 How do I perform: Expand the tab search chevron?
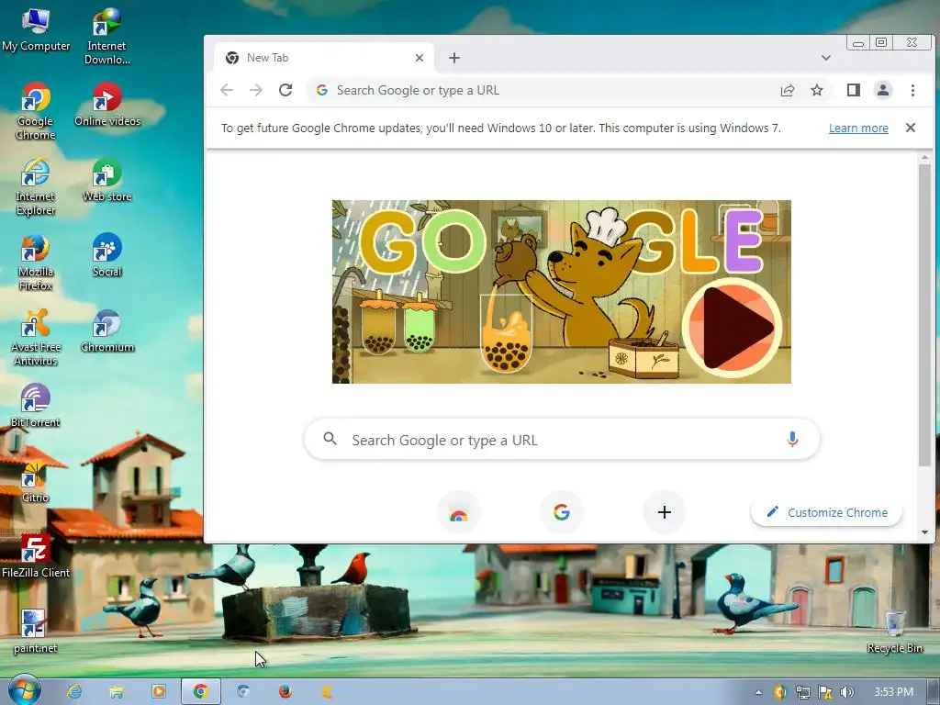coord(826,58)
